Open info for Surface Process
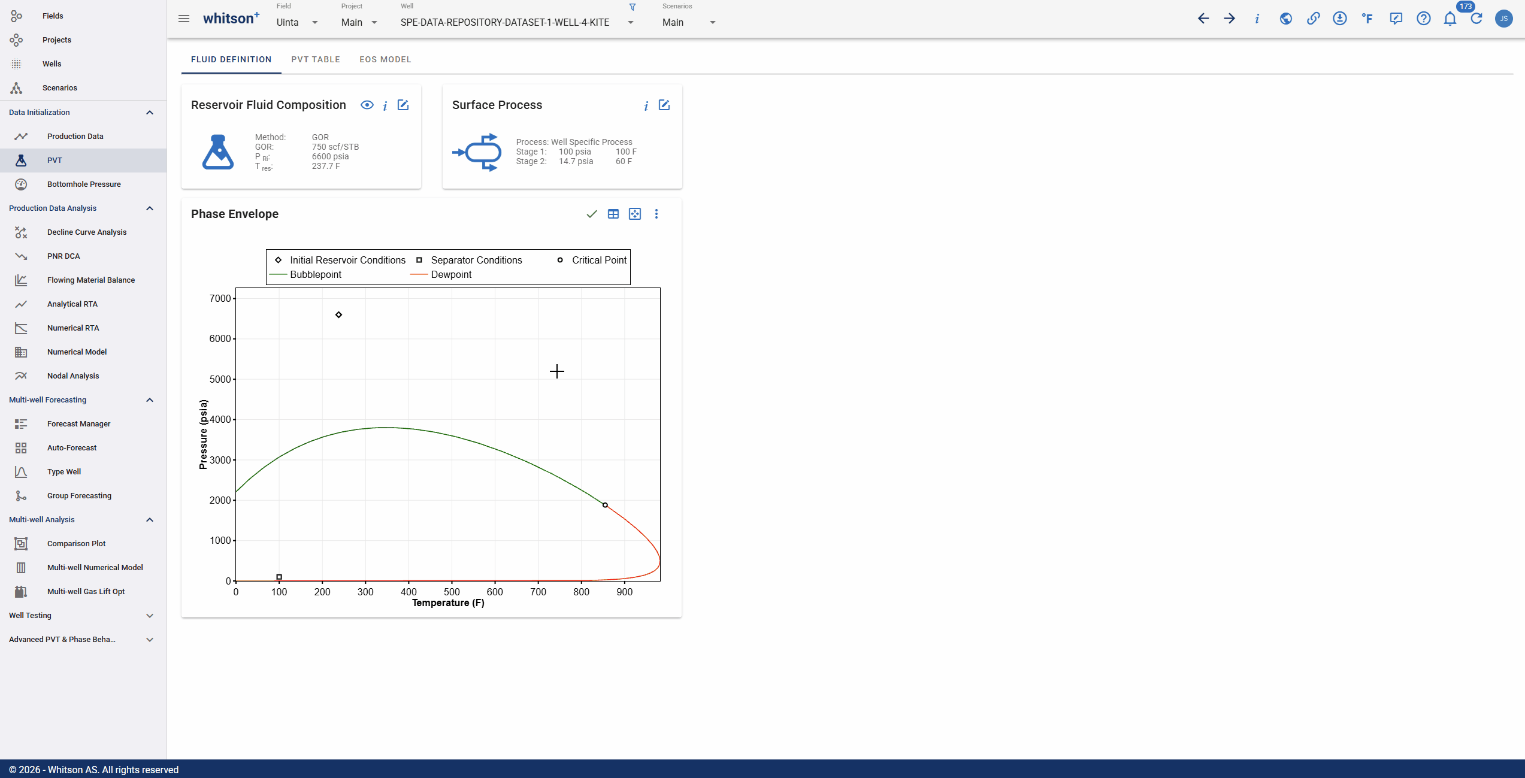Viewport: 1525px width, 778px height. pyautogui.click(x=646, y=106)
